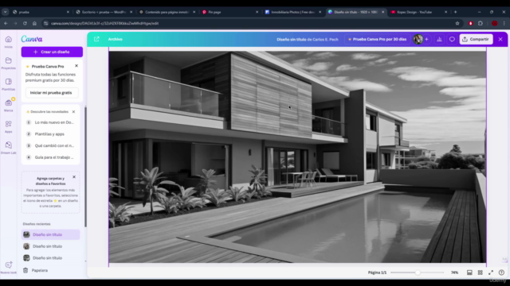Screen dimensions: 510x286
Task: Switch to Kopec Design YouTube tab
Action: (419, 12)
